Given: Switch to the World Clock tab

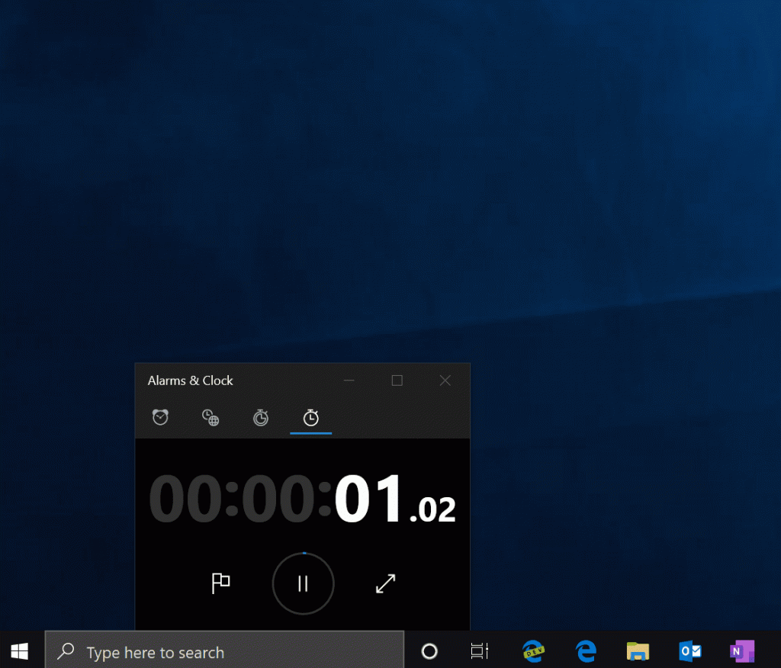Looking at the screenshot, I should pyautogui.click(x=211, y=418).
